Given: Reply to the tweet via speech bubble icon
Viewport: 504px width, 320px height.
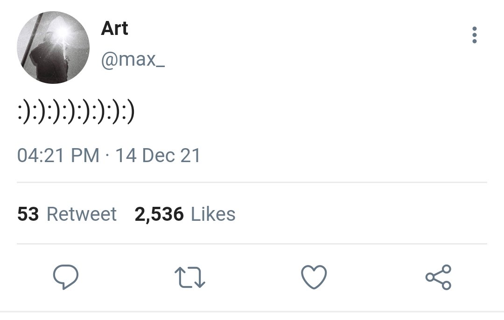Looking at the screenshot, I should coord(66,277).
